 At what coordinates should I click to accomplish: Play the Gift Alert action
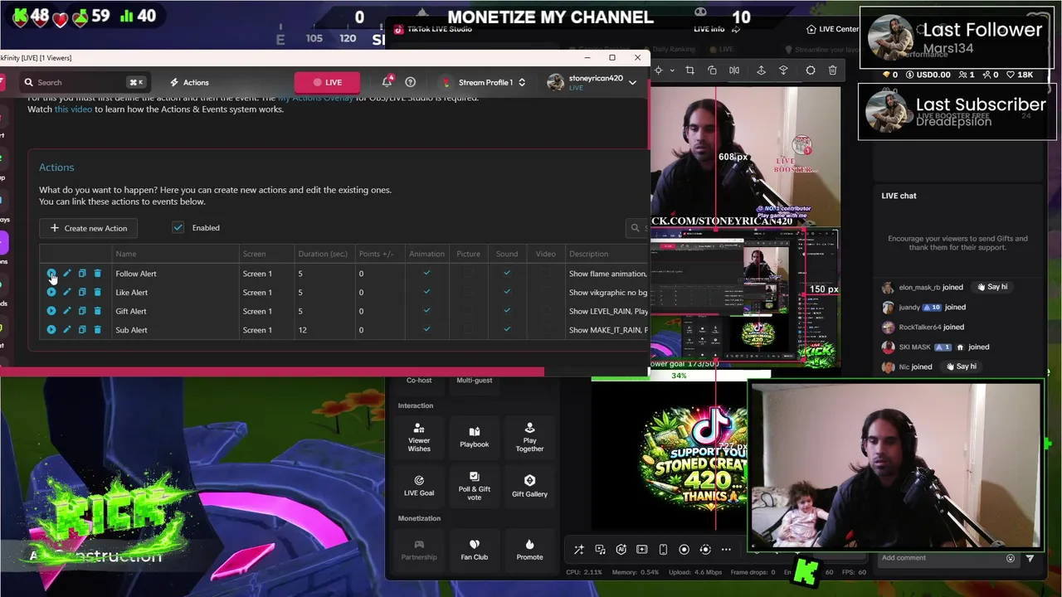[51, 311]
